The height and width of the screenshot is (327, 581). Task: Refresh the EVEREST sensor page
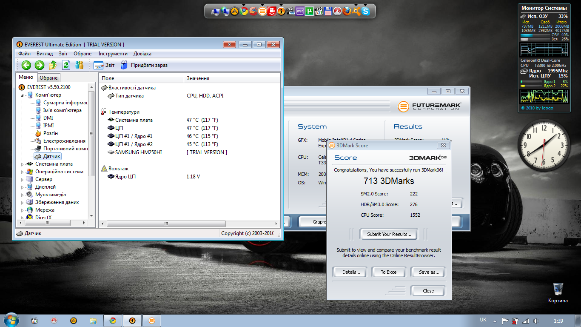click(x=66, y=65)
